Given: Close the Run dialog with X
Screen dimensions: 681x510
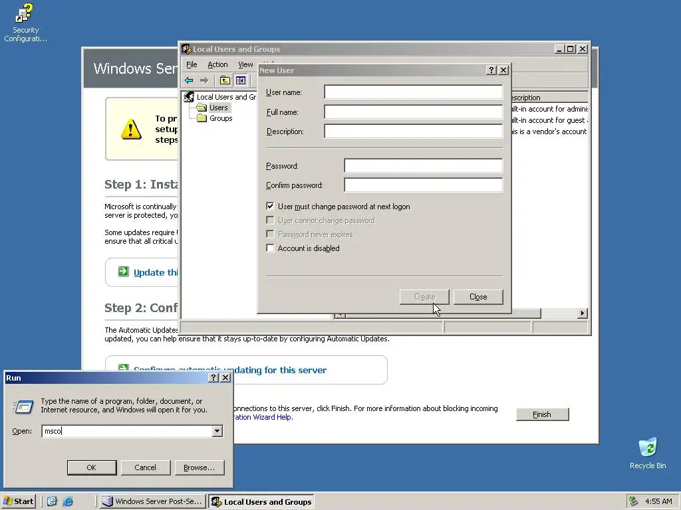Looking at the screenshot, I should [x=225, y=378].
